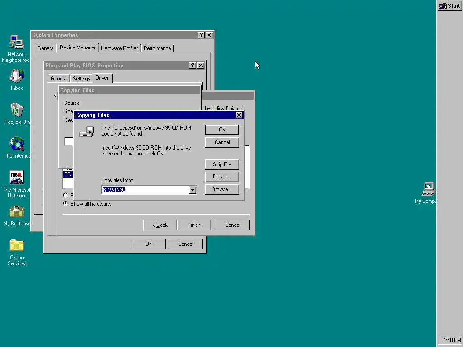The height and width of the screenshot is (347, 463).
Task: Click OK in Plug and Play BIOS Properties
Action: pos(149,244)
